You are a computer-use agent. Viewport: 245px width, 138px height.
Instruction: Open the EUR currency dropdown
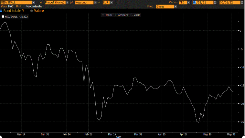coord(111,2)
